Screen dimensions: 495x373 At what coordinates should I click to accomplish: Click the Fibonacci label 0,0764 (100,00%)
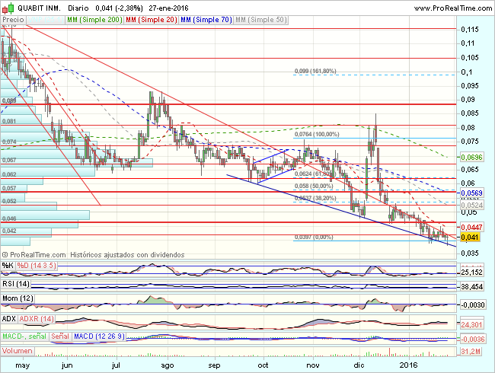coord(317,134)
